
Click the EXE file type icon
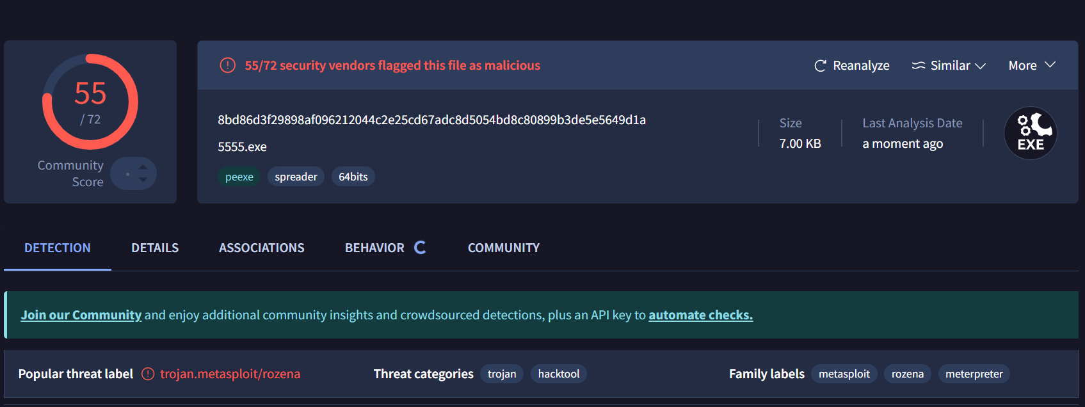(1030, 133)
